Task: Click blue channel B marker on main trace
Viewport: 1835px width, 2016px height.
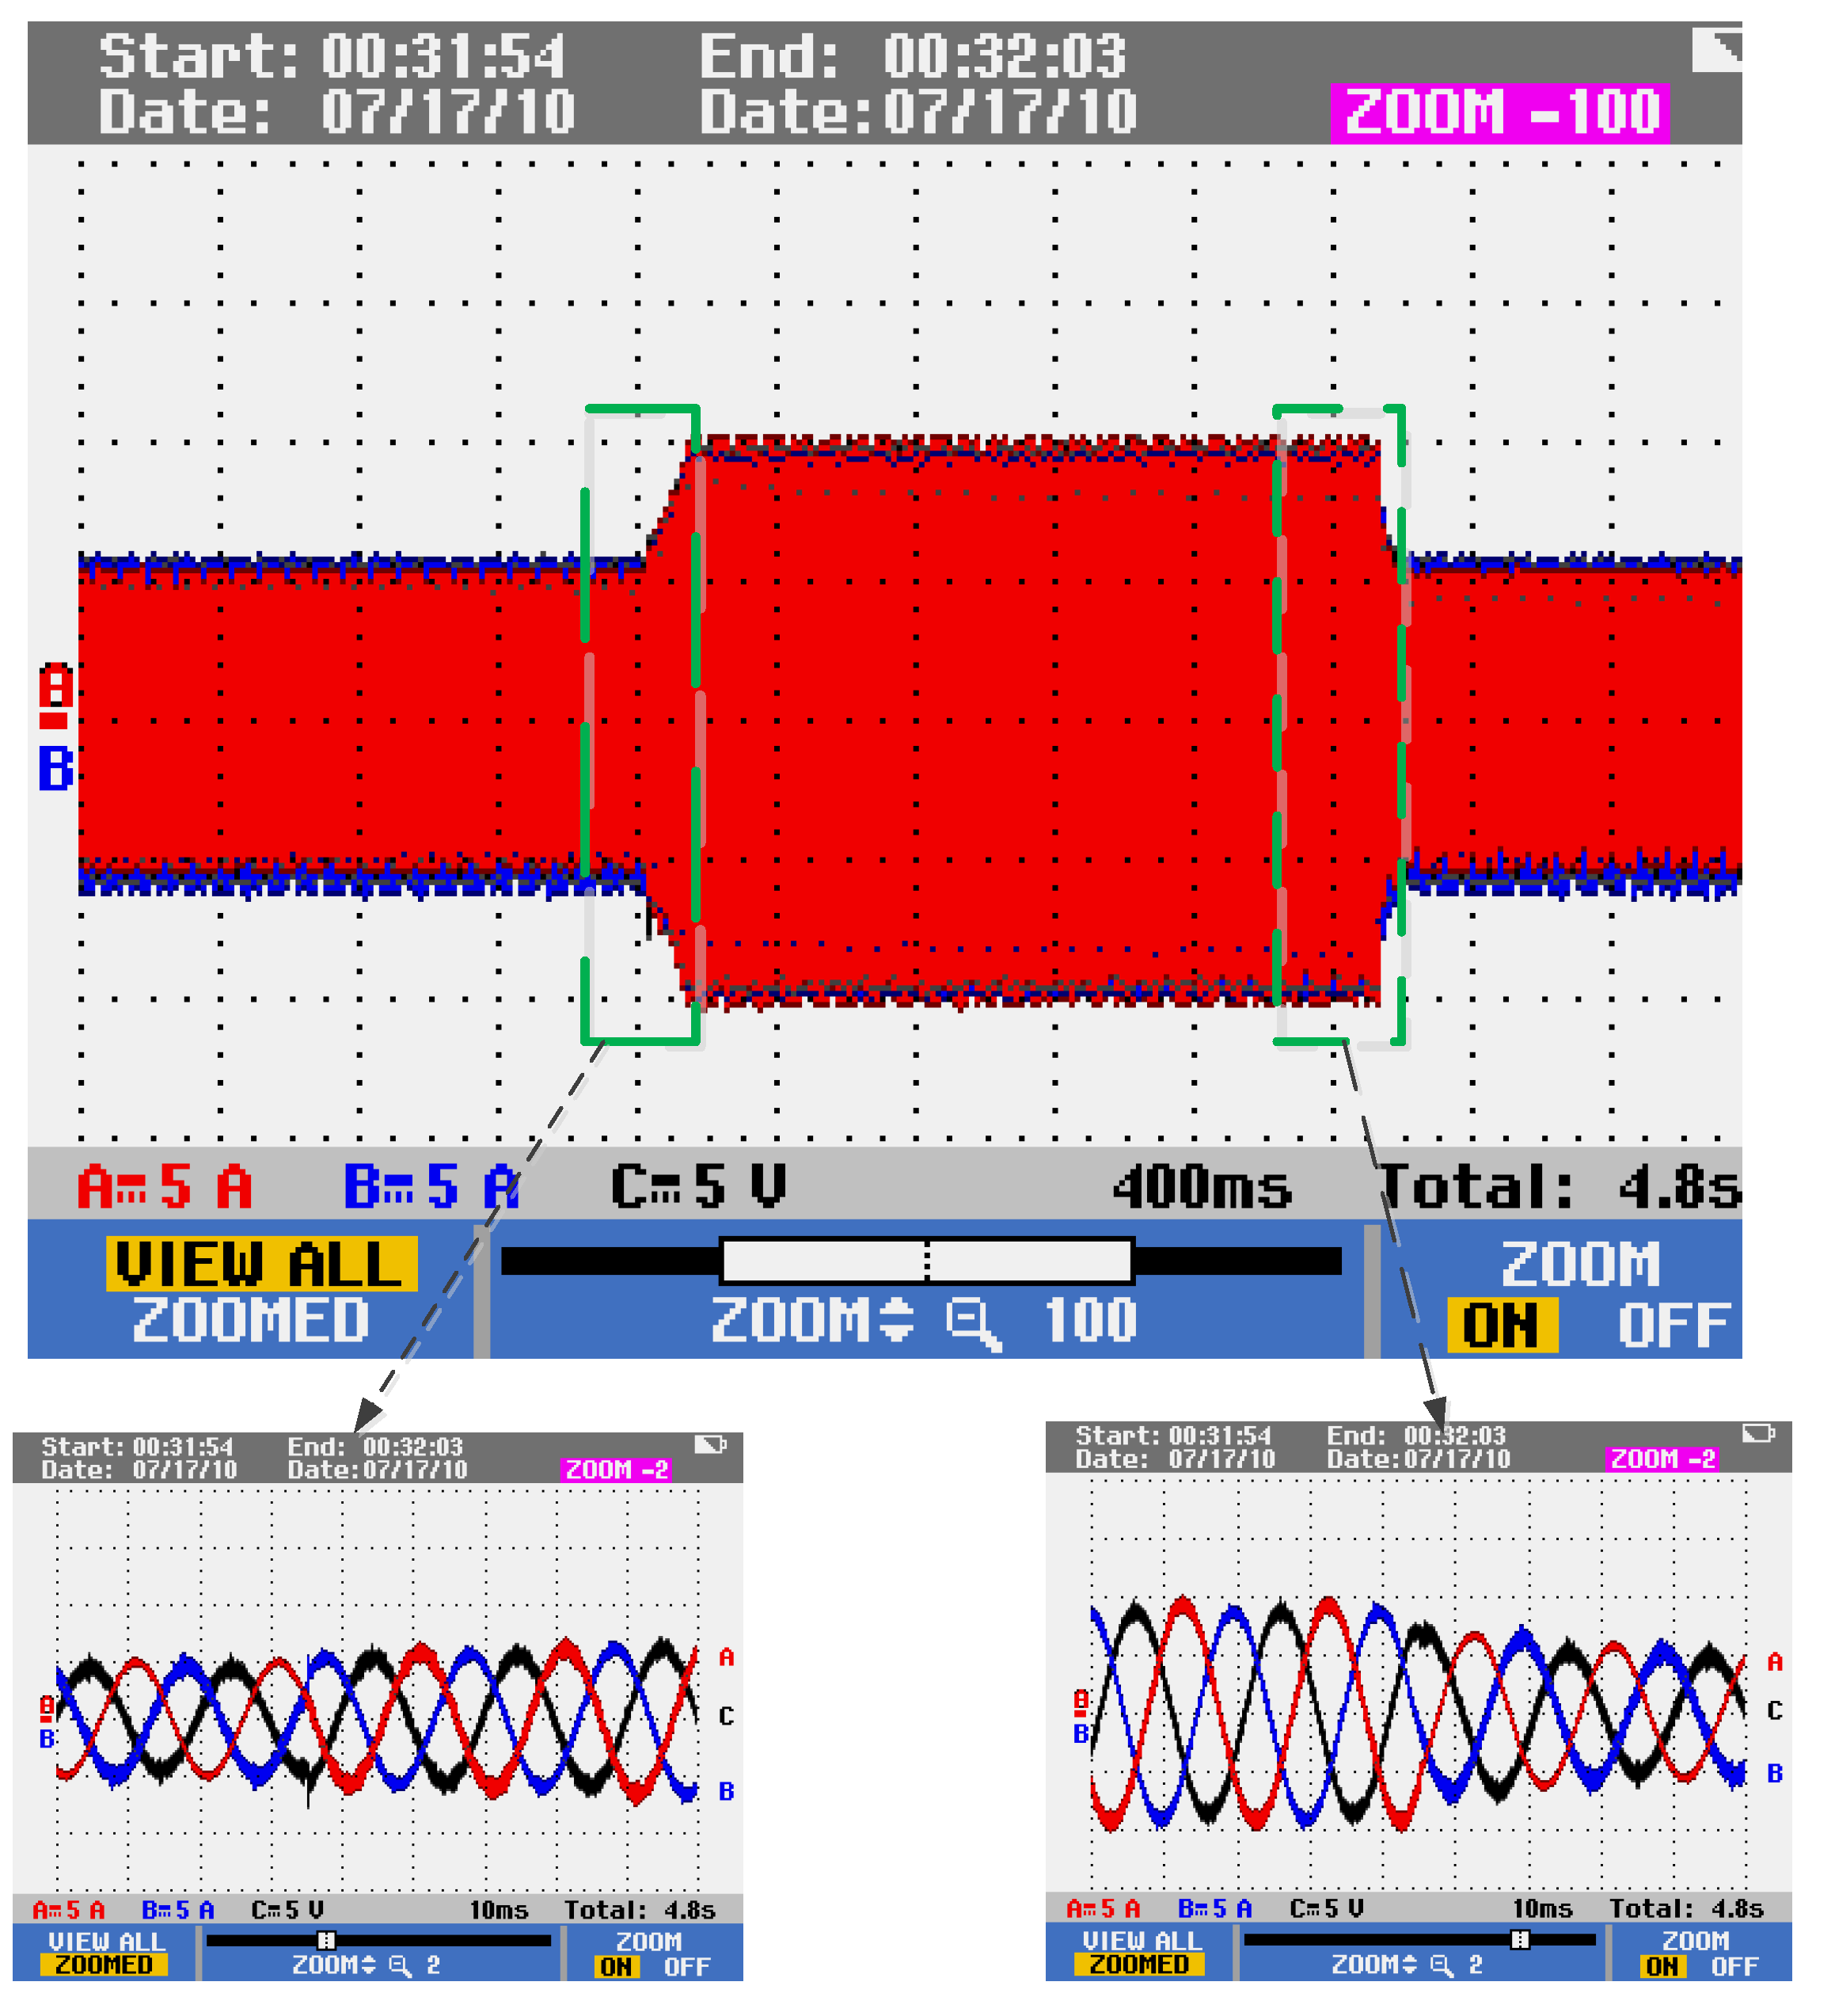Action: (56, 769)
